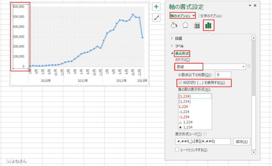Click the last data point of line
Screen dimensions: 272x166
pyautogui.click(x=142, y=37)
